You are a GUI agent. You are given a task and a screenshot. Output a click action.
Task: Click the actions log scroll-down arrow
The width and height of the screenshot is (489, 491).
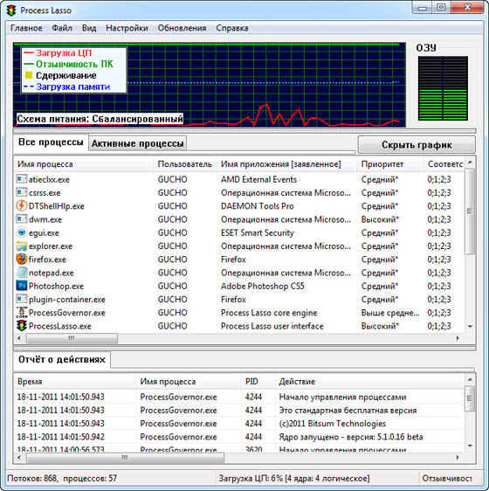tap(470, 446)
